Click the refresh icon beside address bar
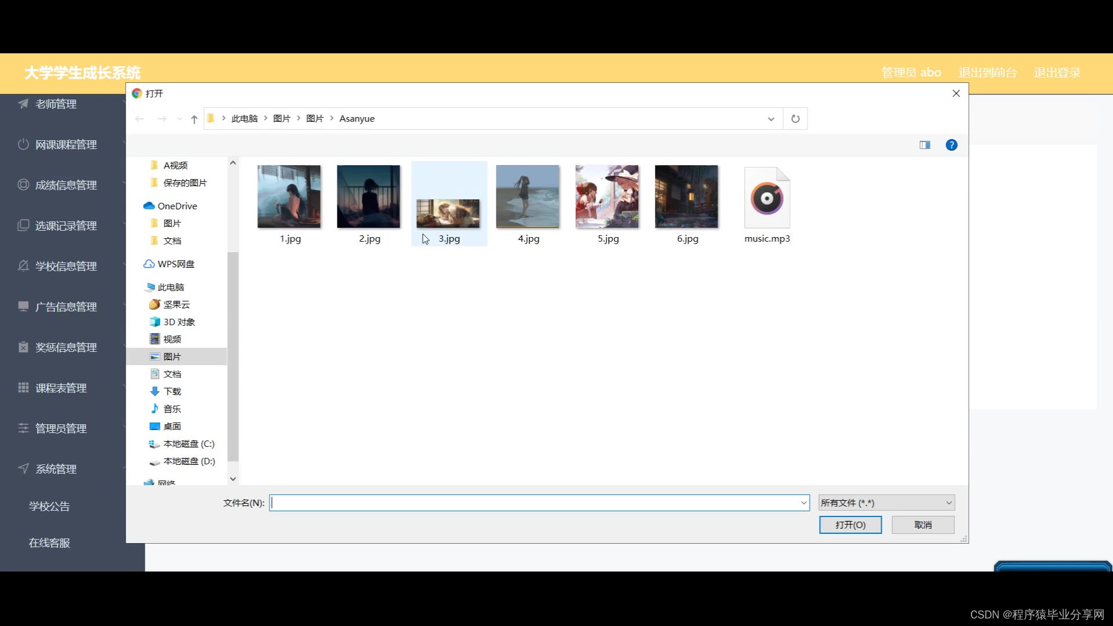The height and width of the screenshot is (626, 1113). [x=795, y=119]
